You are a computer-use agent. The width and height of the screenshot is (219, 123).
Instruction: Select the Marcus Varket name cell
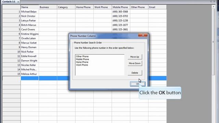[30, 43]
